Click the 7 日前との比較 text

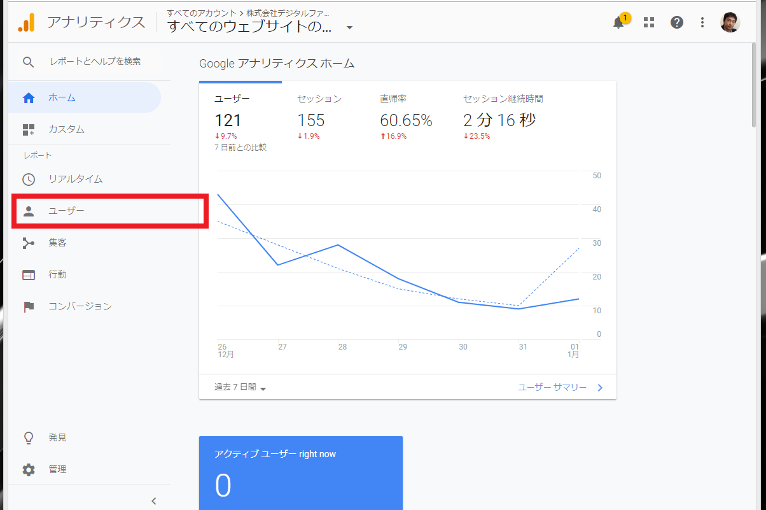coord(240,148)
